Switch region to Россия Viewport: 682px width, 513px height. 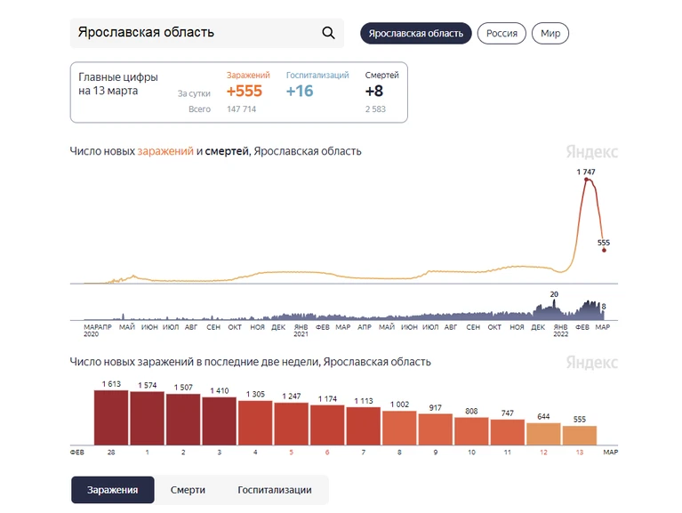pyautogui.click(x=501, y=34)
